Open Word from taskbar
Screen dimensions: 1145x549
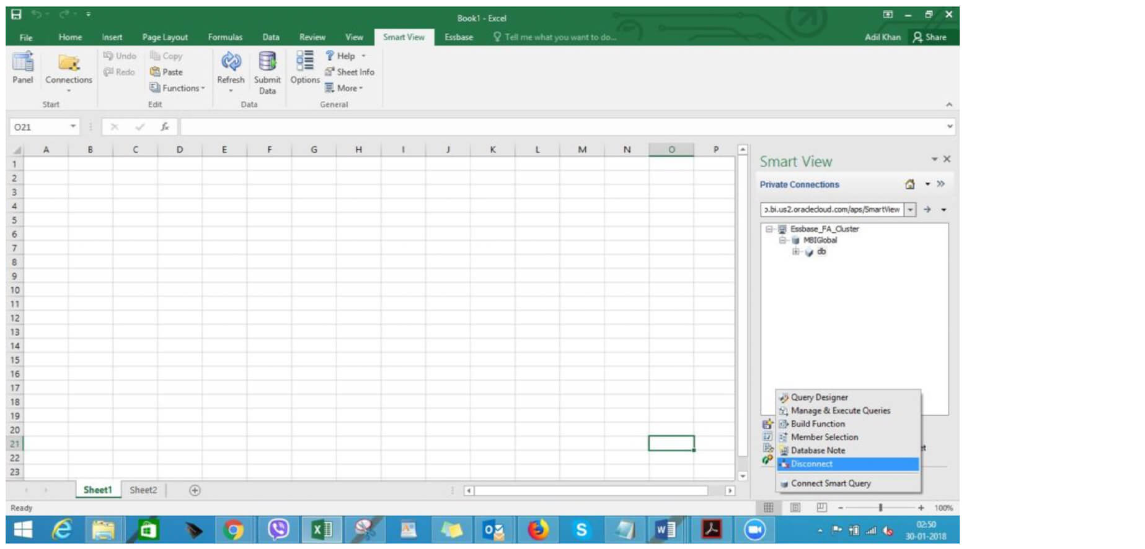[665, 530]
